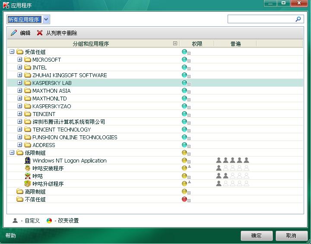Click the 咔咕升级程序 package icon
This screenshot has width=311, height=244.
28,184
